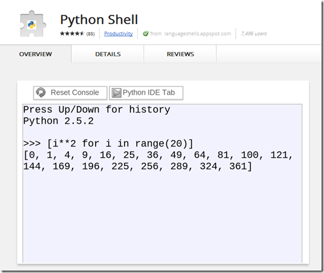This screenshot has width=324, height=273.
Task: Click the 7,496 users text
Action: [x=254, y=33]
